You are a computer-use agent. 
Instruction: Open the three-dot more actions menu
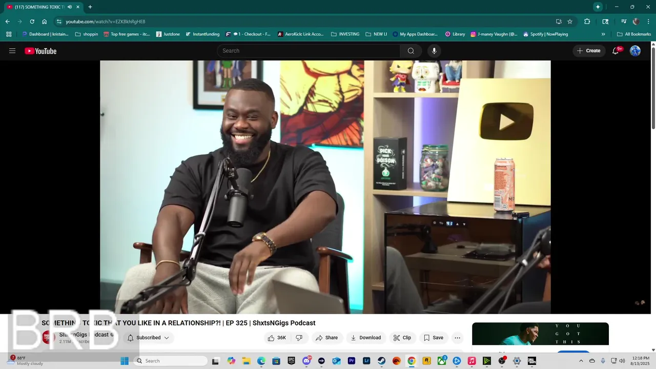pos(458,338)
